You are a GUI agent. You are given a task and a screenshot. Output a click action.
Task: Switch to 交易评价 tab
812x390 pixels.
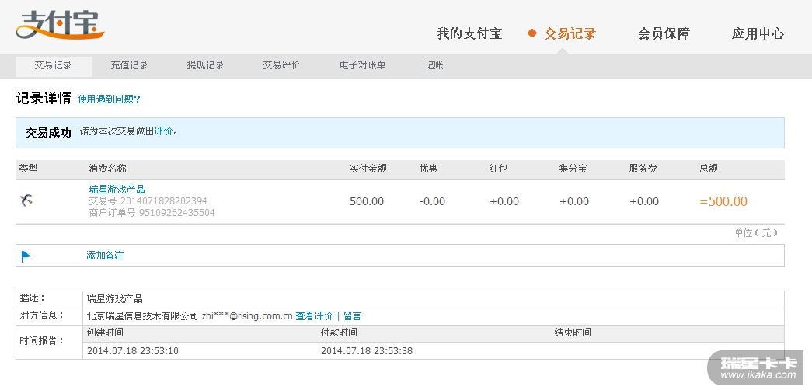pyautogui.click(x=281, y=65)
